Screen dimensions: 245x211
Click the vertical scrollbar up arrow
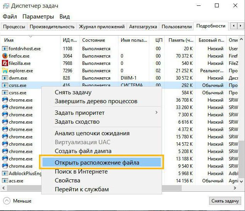coord(242,39)
